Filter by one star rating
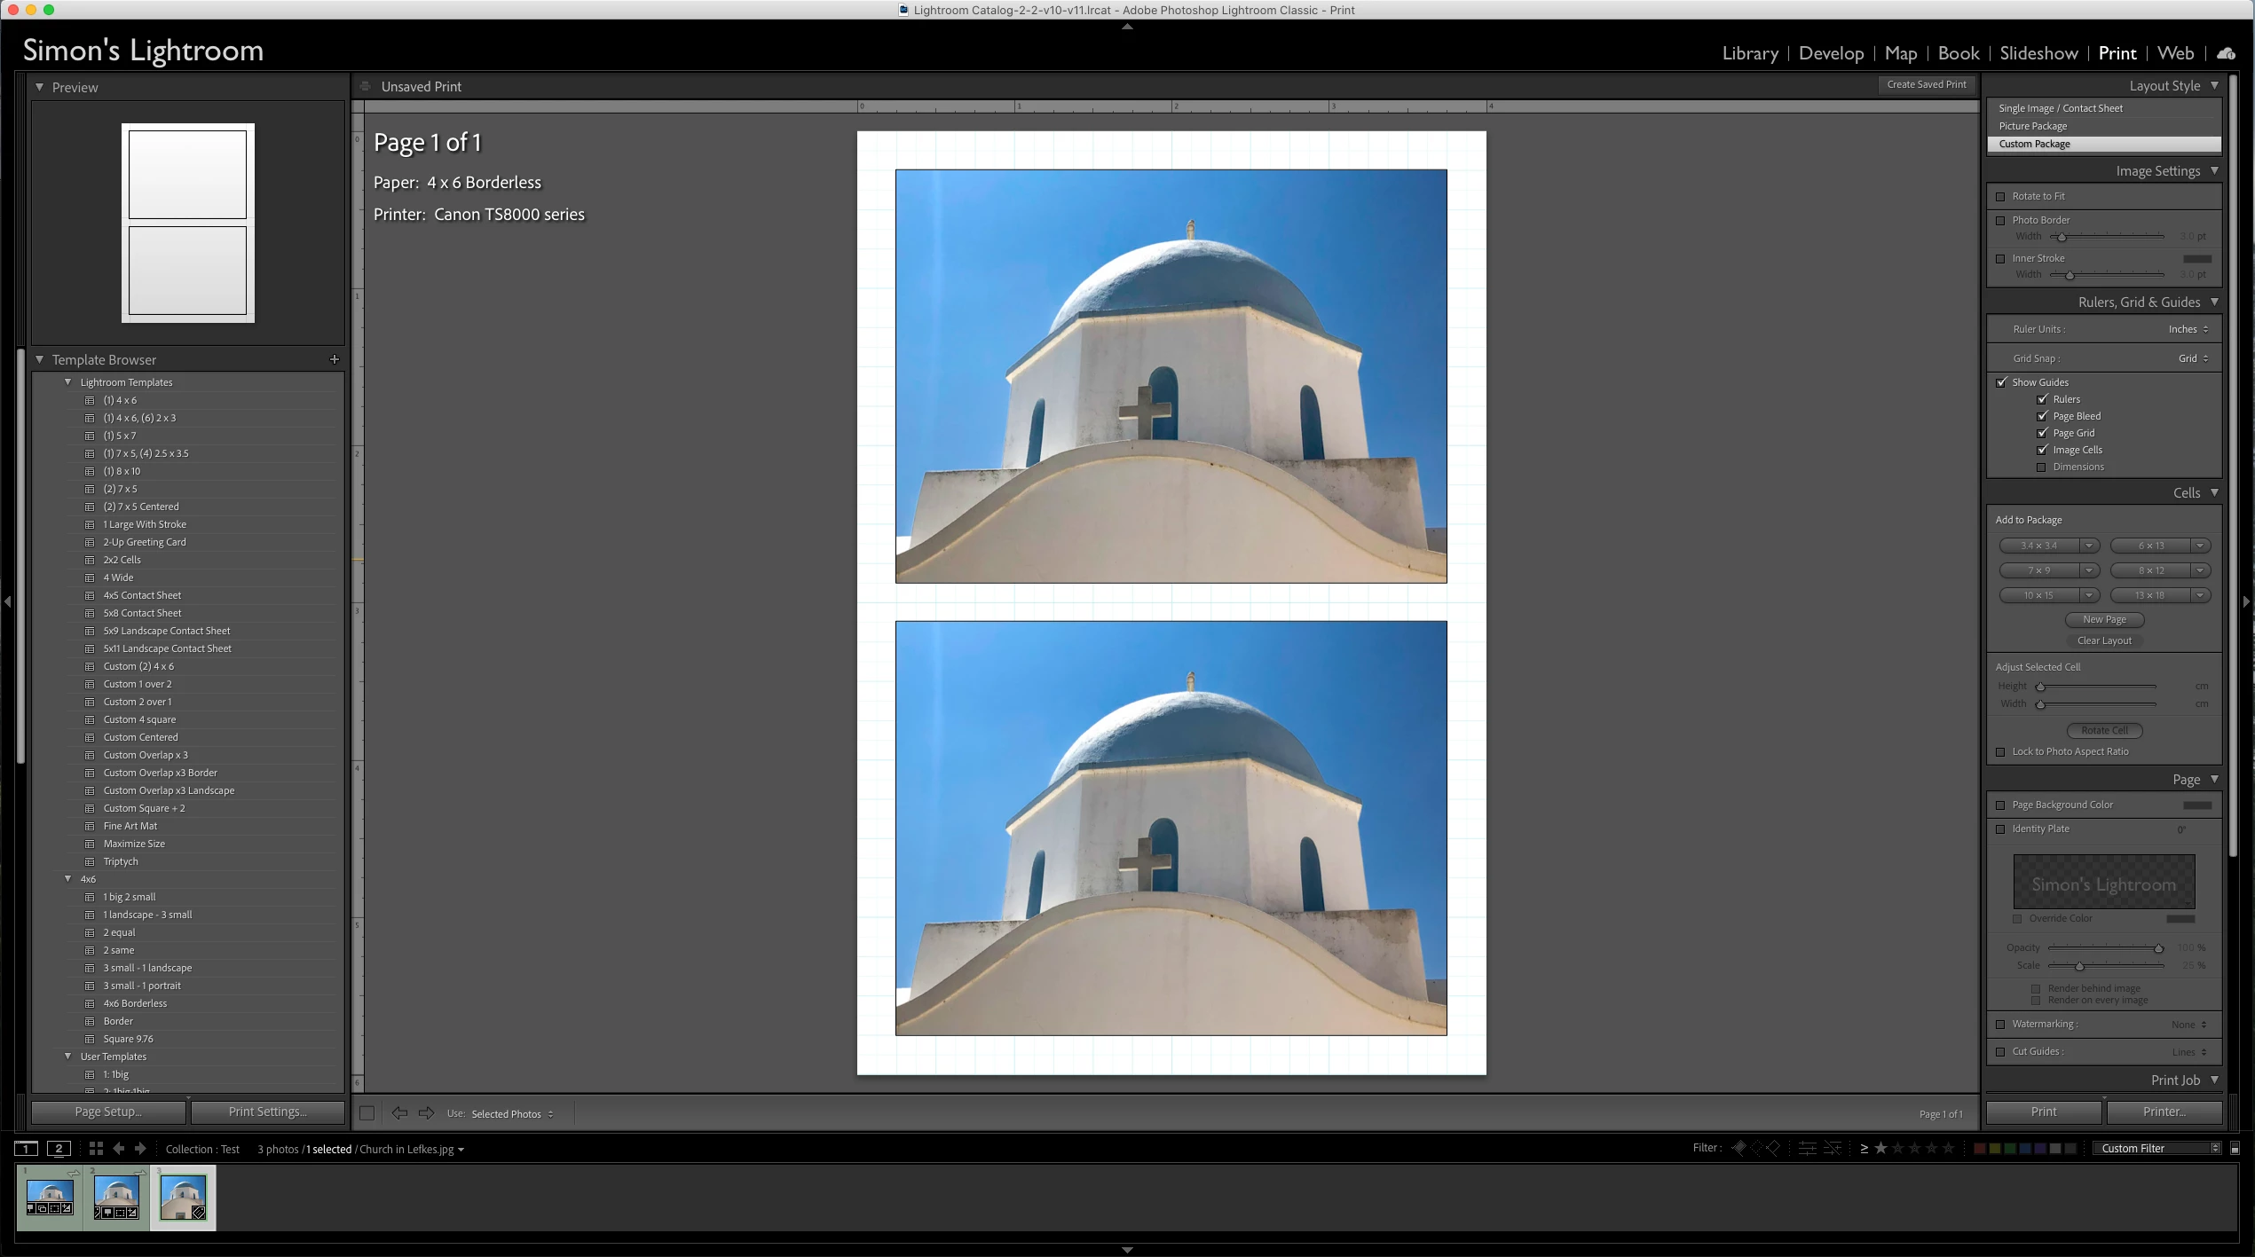Screen dimensions: 2255x1257 tap(1880, 1148)
